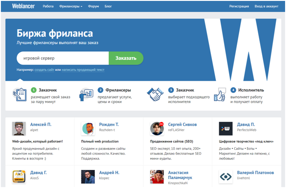The image size is (286, 188).
Task: Expand the Фрилансеры dropdown menu
Action: [x=71, y=6]
